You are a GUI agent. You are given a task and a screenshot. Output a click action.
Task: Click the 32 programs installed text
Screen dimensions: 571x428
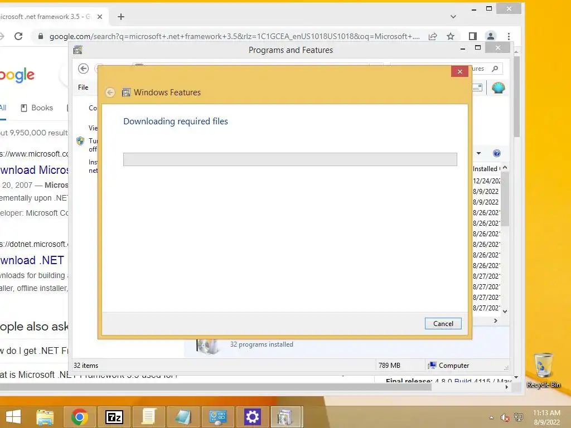(262, 344)
